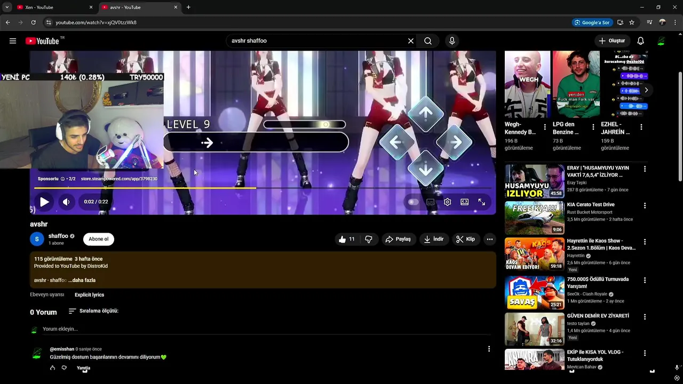Image resolution: width=683 pixels, height=384 pixels.
Task: Click the address bar URL
Action: (96, 22)
